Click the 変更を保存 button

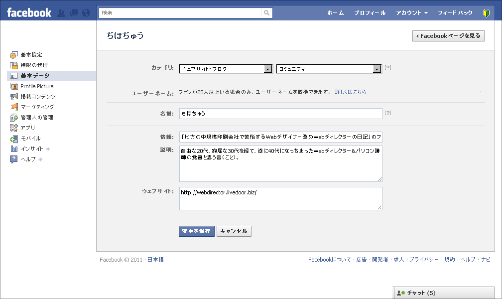197,231
